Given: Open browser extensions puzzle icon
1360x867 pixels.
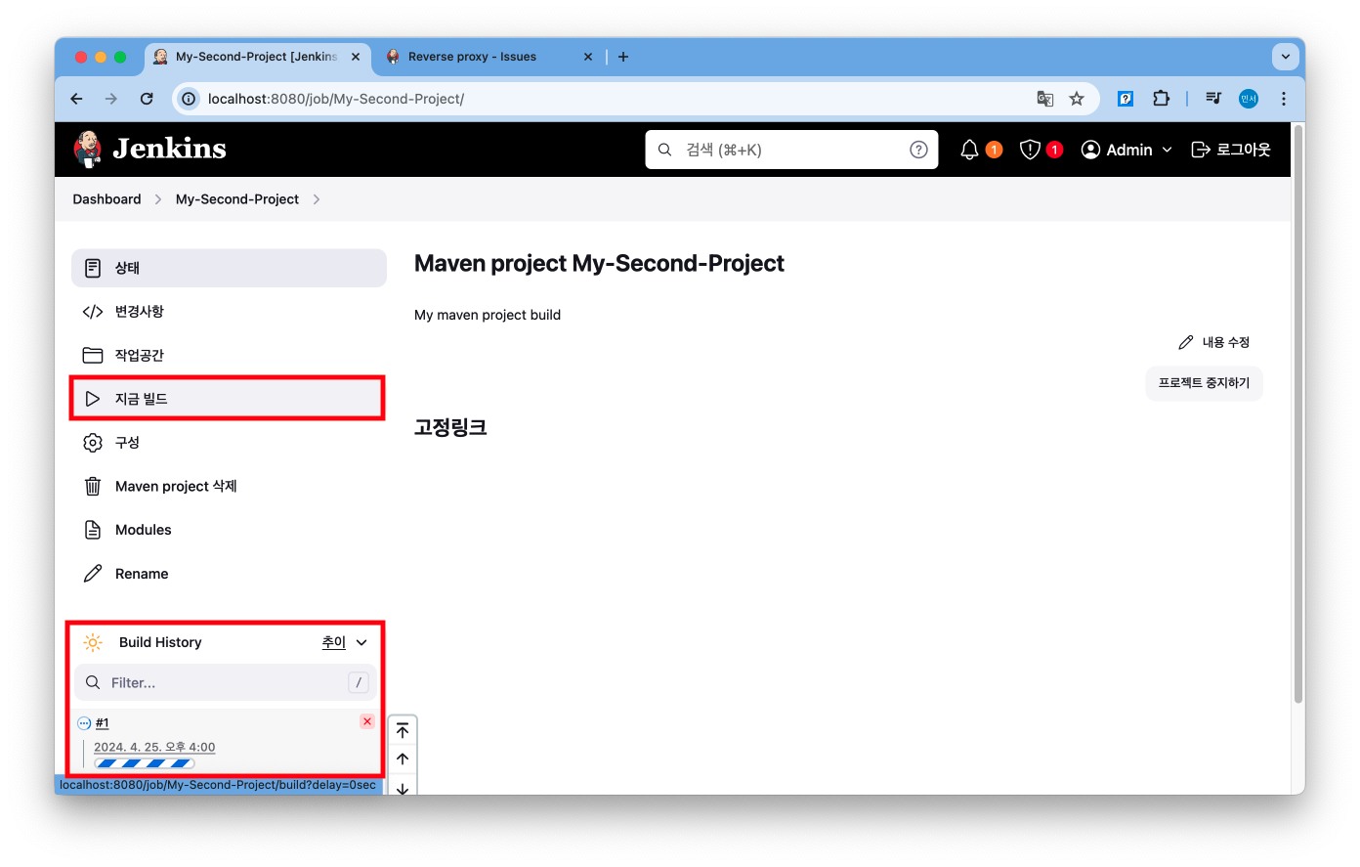Looking at the screenshot, I should click(x=1161, y=99).
